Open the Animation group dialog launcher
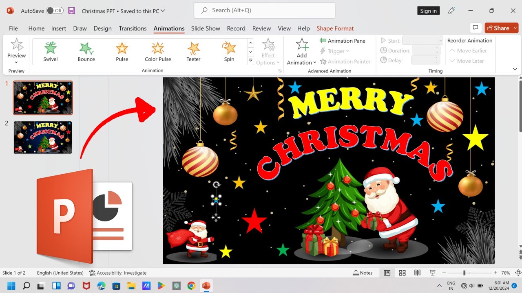The image size is (522, 293). pos(280,71)
